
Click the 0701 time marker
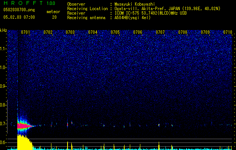click(26, 32)
